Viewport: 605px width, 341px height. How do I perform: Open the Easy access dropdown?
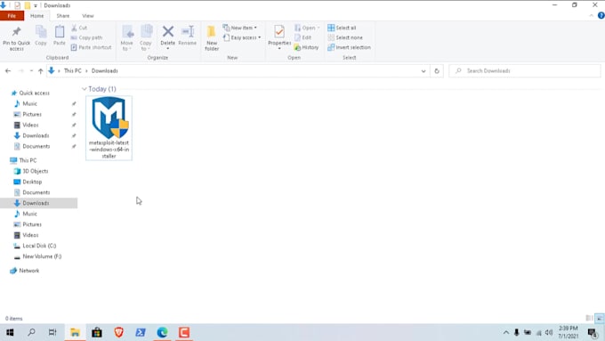coord(242,37)
